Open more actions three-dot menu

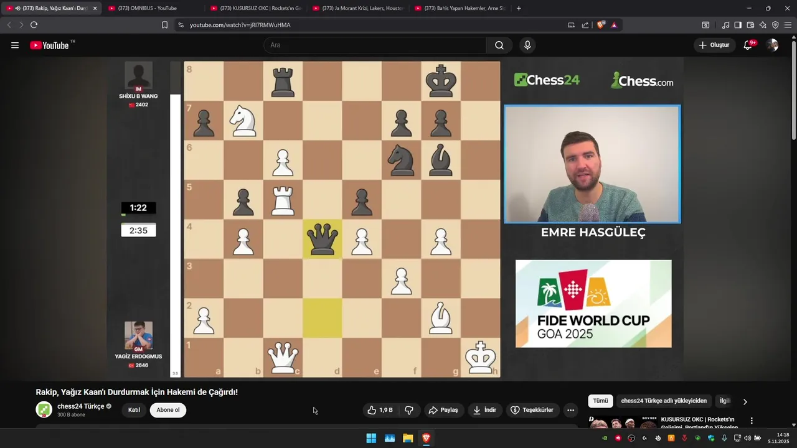[x=570, y=410]
